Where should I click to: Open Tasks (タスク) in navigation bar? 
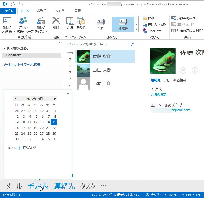click(88, 186)
